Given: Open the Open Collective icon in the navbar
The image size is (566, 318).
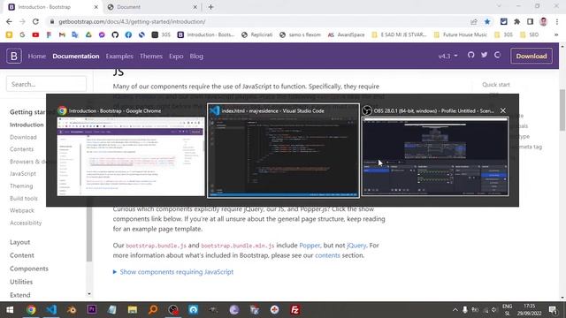Looking at the screenshot, I should (497, 55).
